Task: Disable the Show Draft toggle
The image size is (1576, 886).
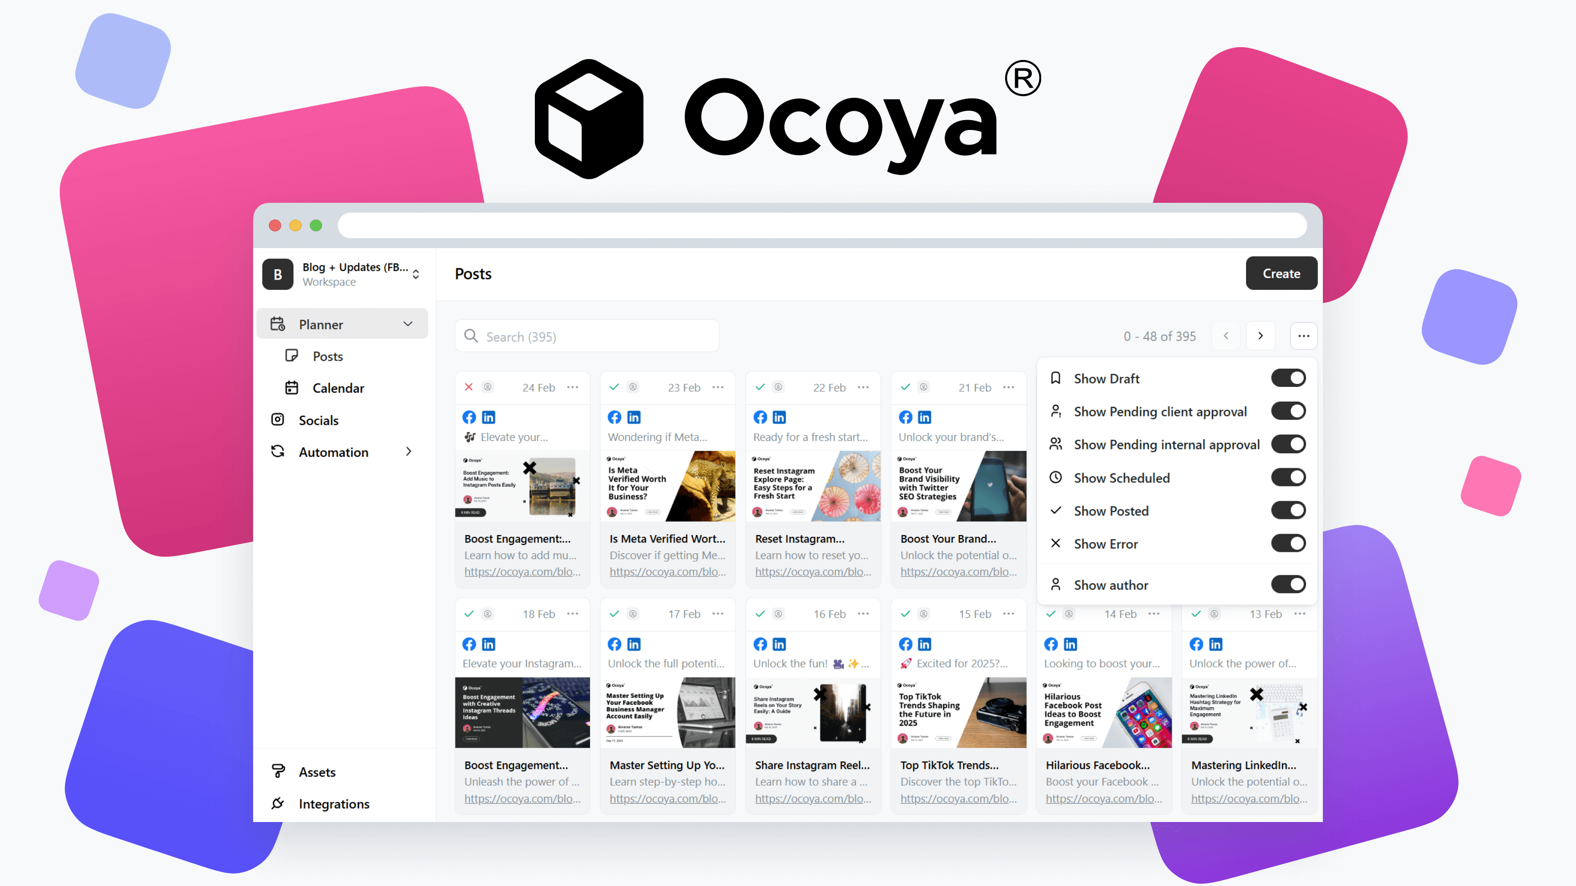Action: [1288, 378]
